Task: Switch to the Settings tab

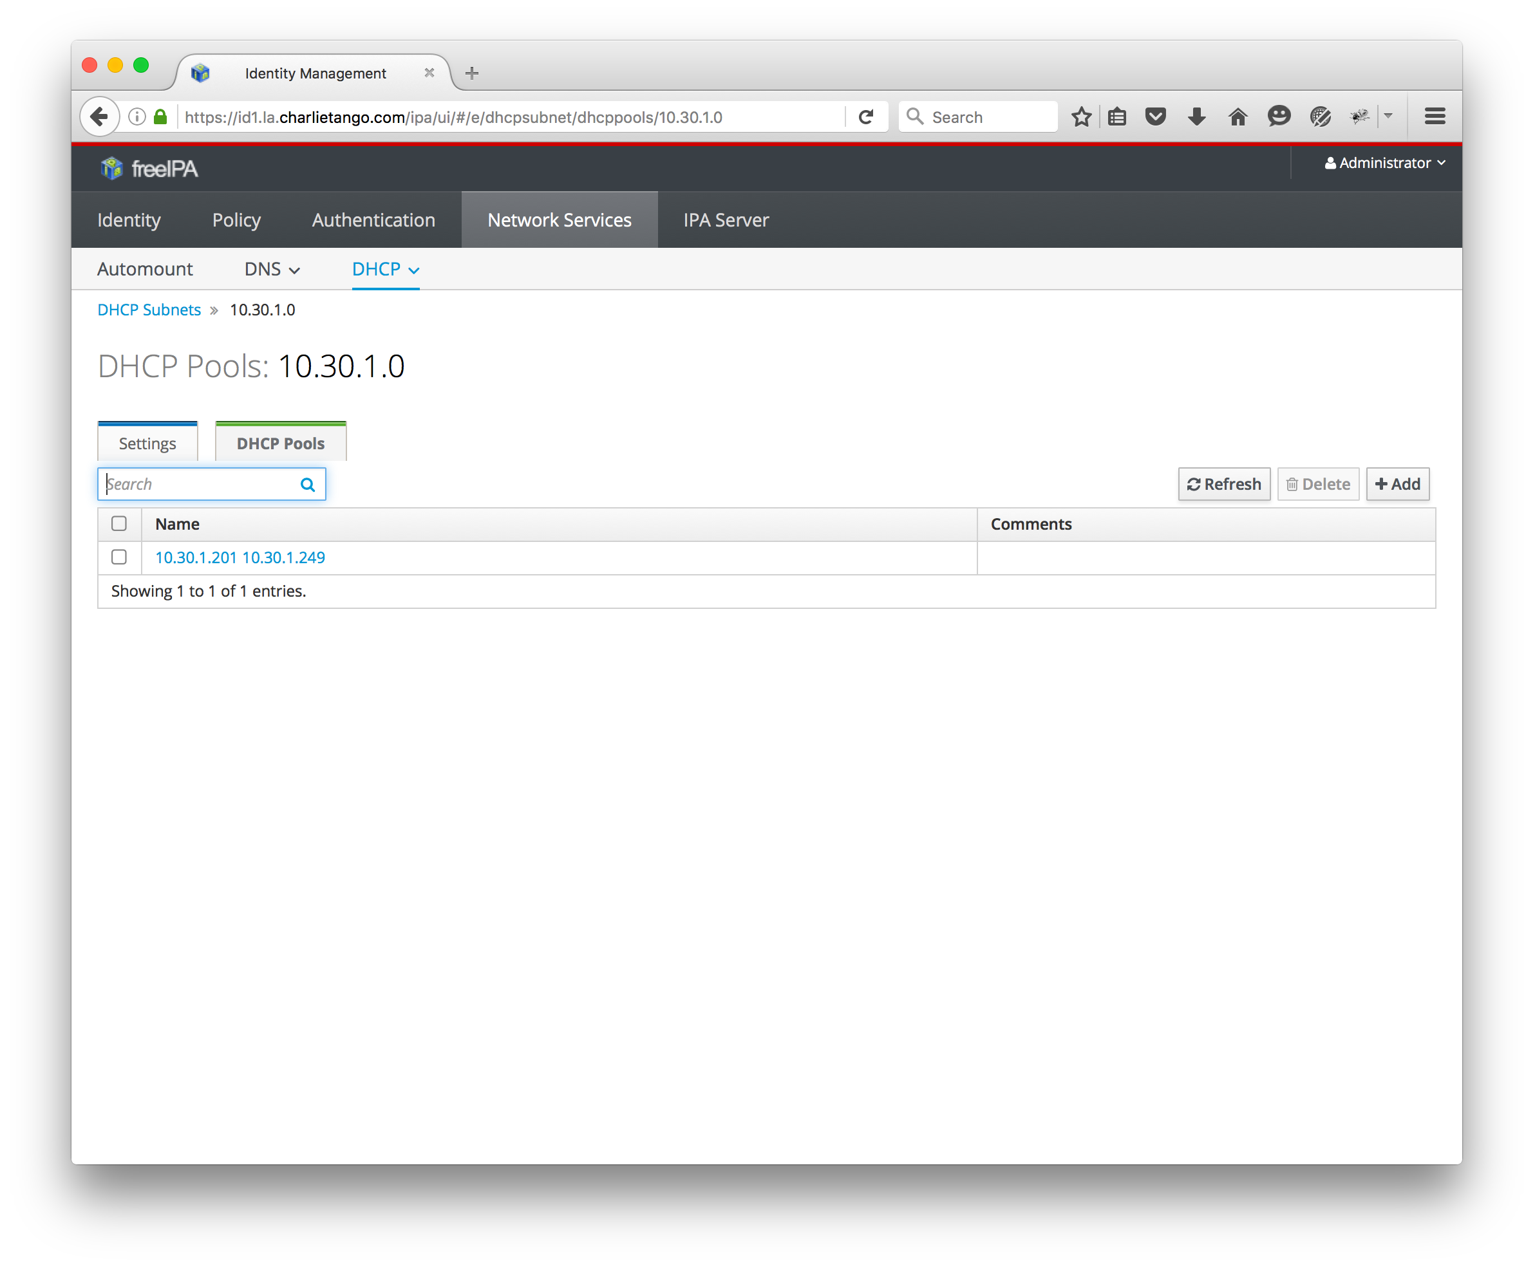Action: pos(147,443)
